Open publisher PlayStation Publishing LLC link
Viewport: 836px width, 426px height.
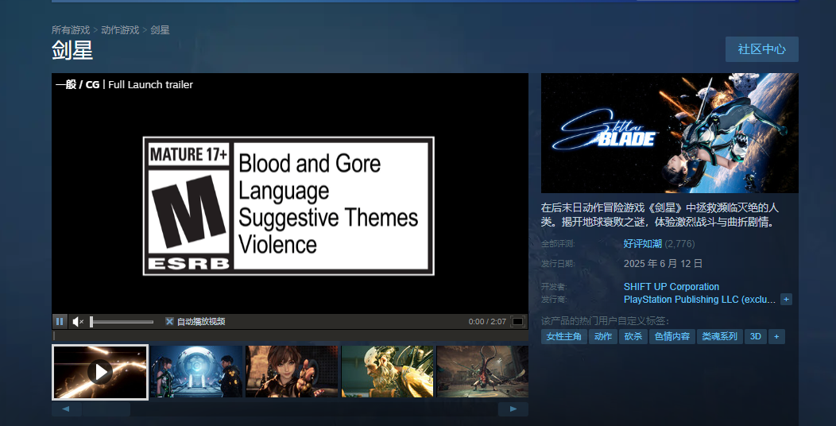pyautogui.click(x=699, y=300)
